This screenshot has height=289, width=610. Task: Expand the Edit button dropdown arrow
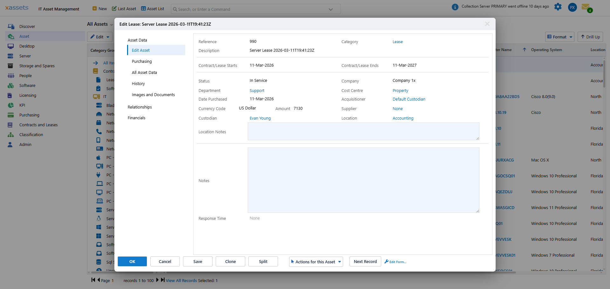(x=107, y=37)
